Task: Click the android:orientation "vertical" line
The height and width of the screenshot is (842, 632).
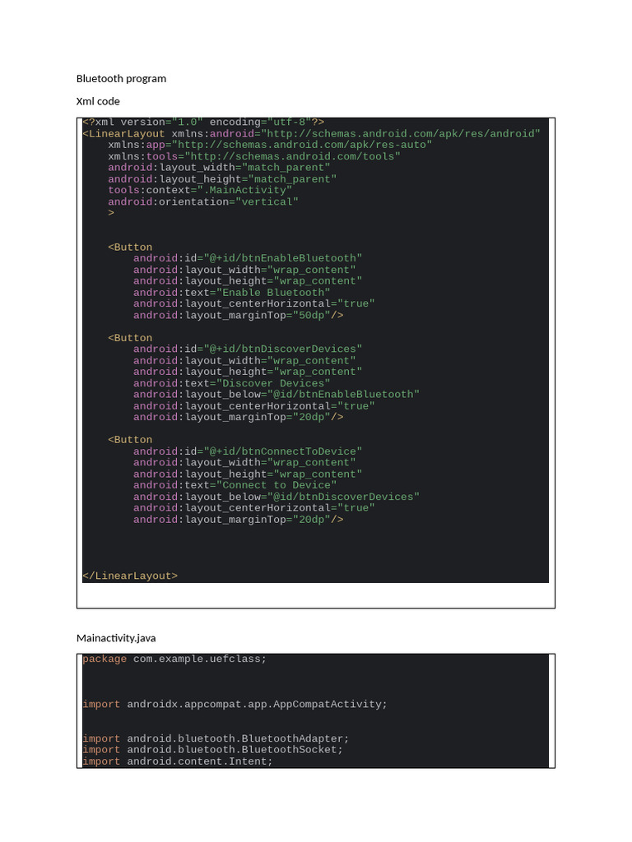Action: point(203,201)
